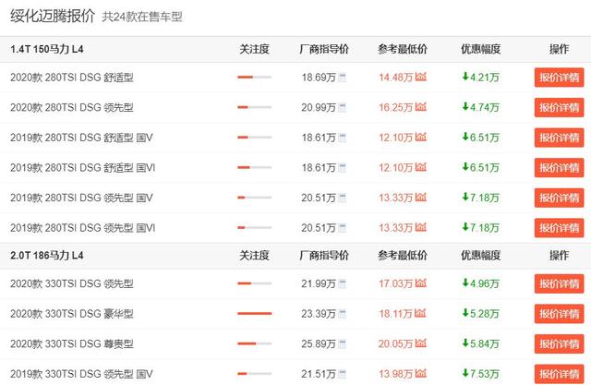
Task: View price trend chart icon next to 16.25万
Action: pyautogui.click(x=421, y=107)
